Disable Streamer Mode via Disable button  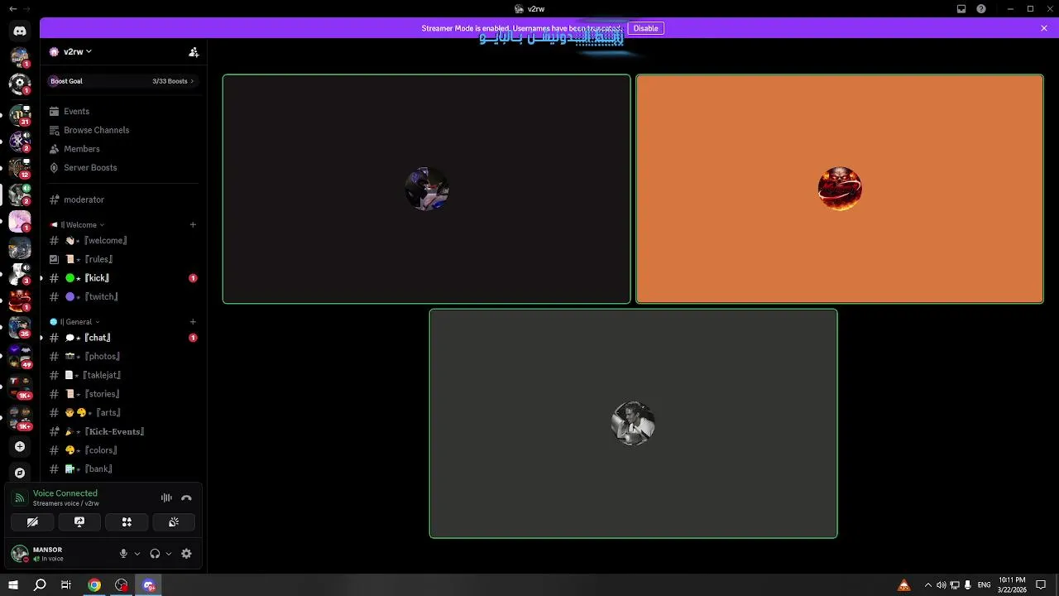[645, 28]
